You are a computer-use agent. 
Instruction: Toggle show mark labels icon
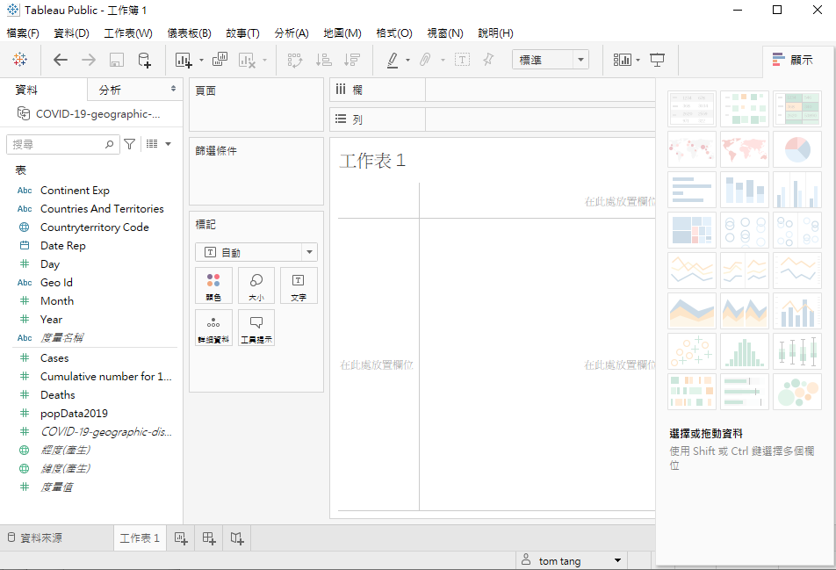(462, 60)
